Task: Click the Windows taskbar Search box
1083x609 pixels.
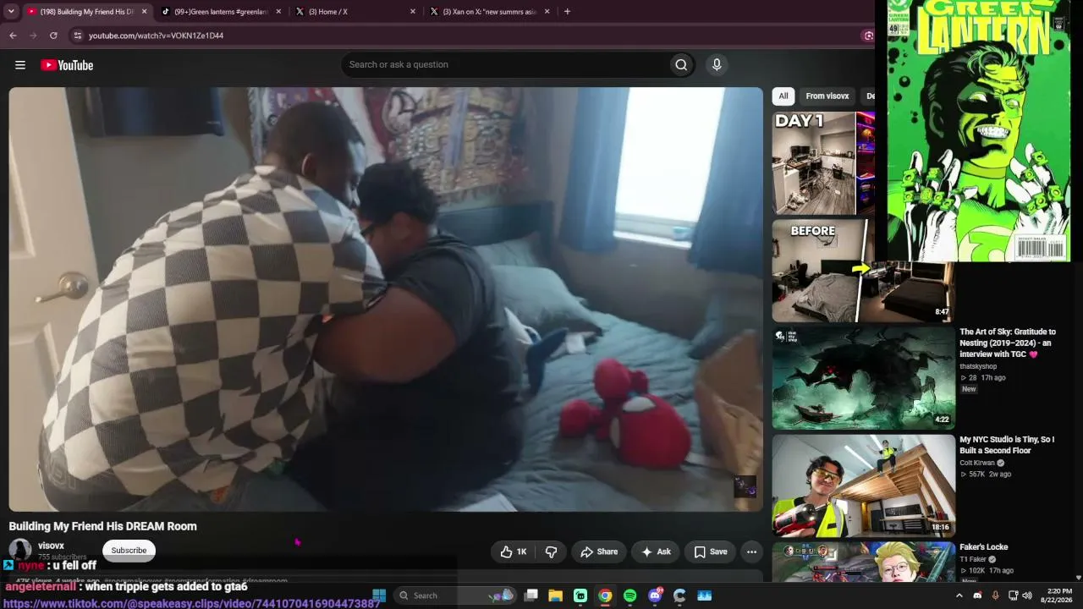Action: click(x=454, y=595)
